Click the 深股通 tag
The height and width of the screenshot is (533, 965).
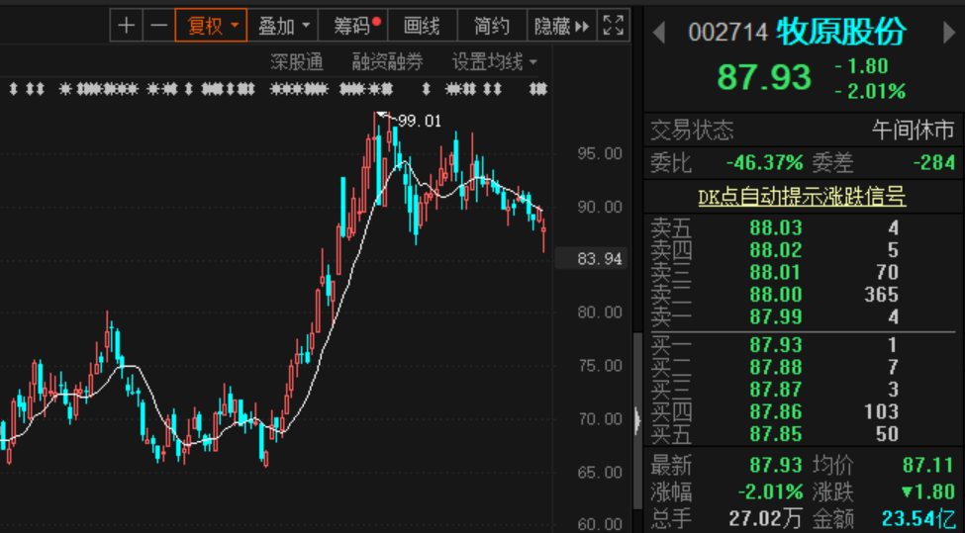coord(297,61)
